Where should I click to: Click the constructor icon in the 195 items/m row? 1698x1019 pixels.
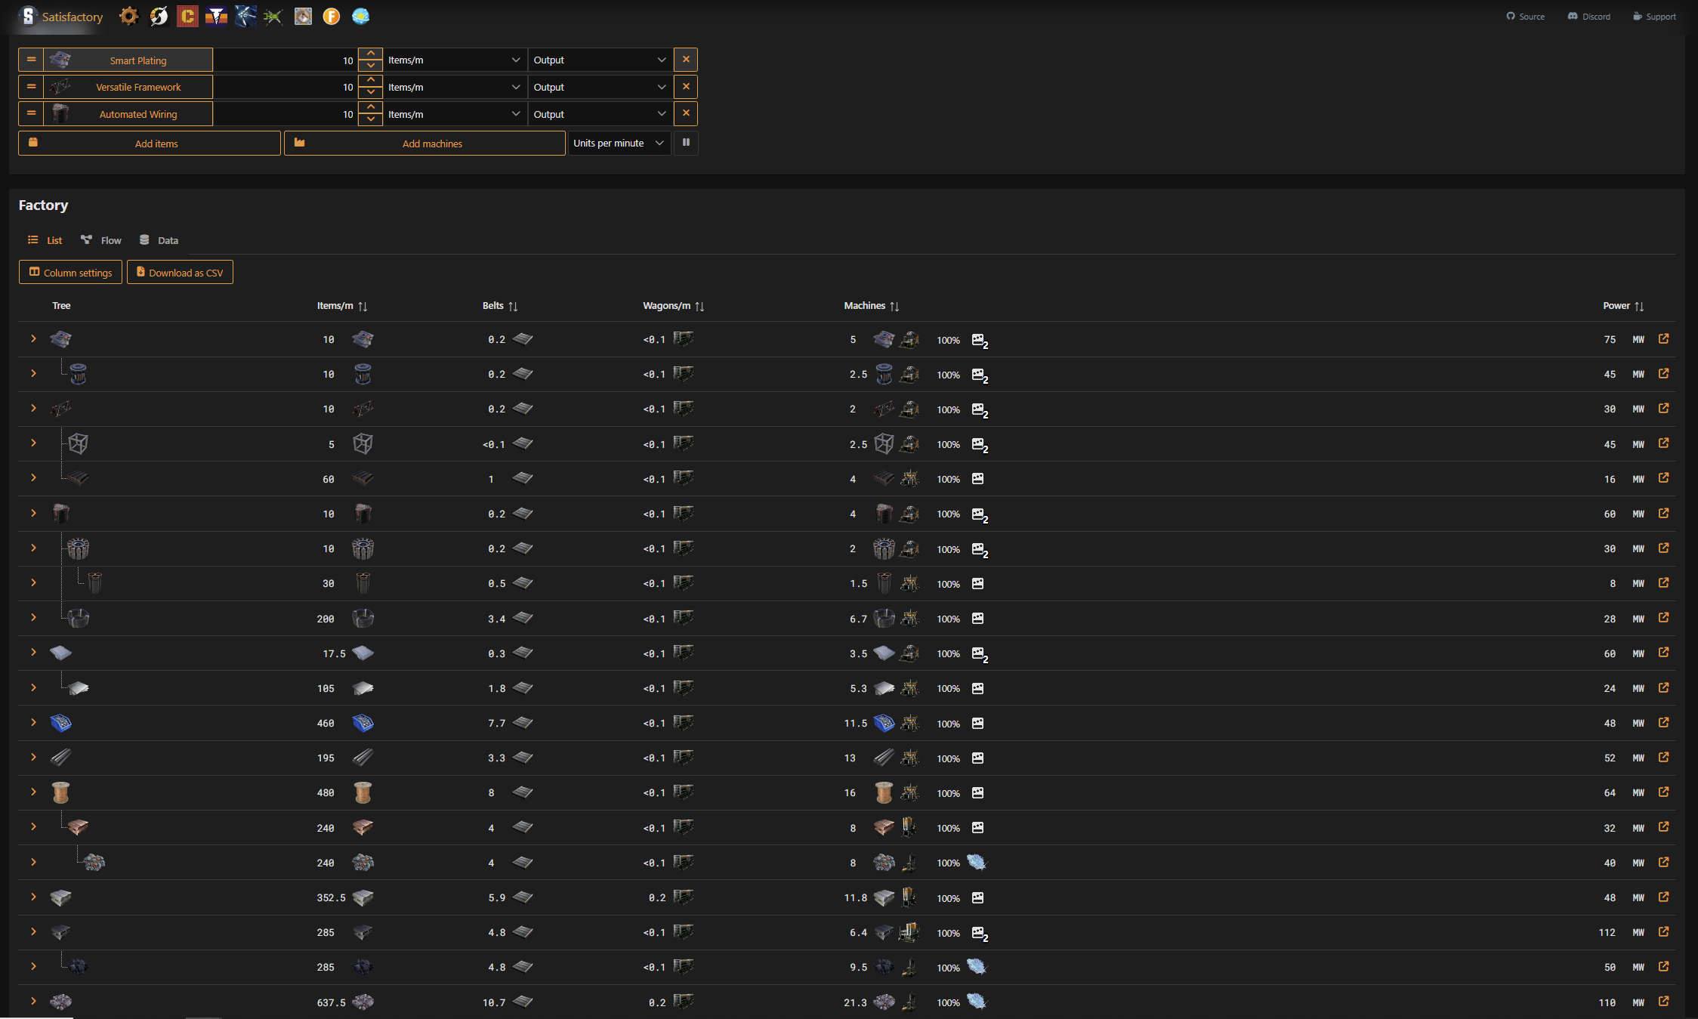click(x=909, y=758)
